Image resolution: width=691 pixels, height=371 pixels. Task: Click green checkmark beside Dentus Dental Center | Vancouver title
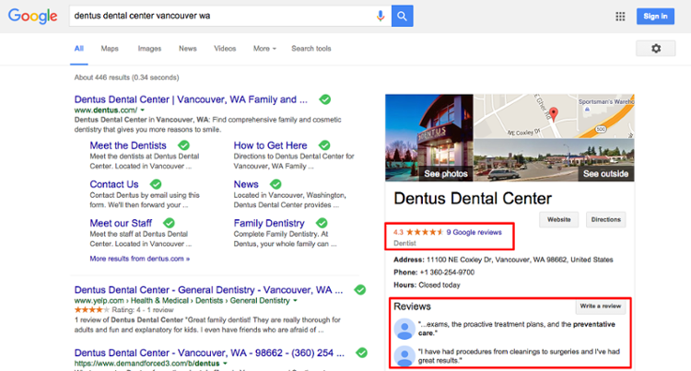325,99
